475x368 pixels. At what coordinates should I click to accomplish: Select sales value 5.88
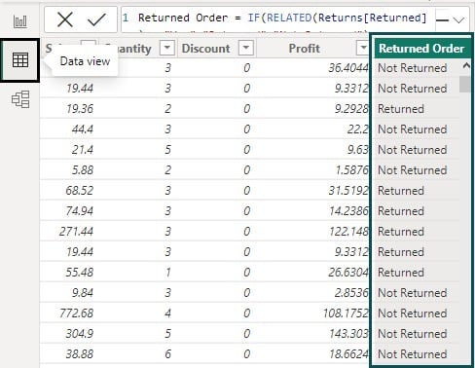coord(83,170)
